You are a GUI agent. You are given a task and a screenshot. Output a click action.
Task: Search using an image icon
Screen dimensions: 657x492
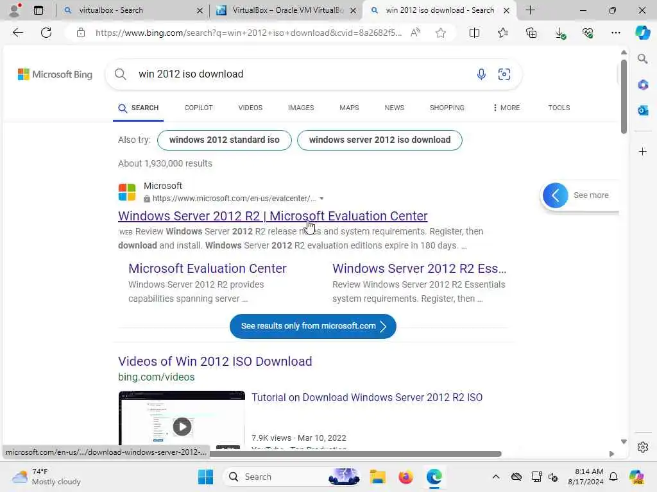tap(504, 74)
